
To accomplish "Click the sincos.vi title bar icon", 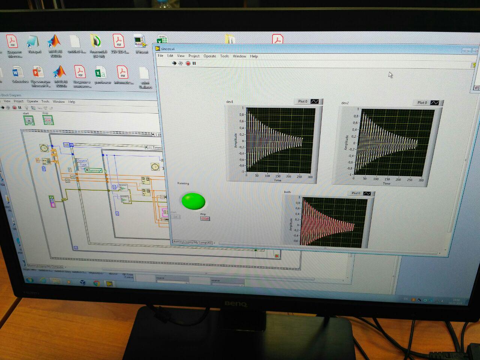I will point(157,48).
